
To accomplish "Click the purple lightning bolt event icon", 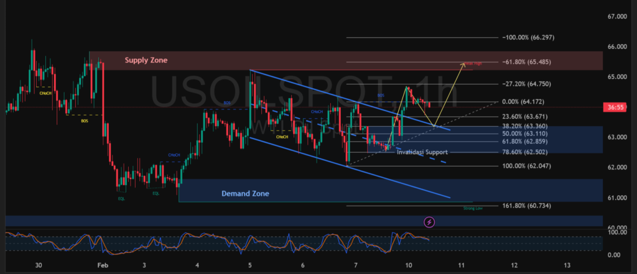I will pos(429,221).
